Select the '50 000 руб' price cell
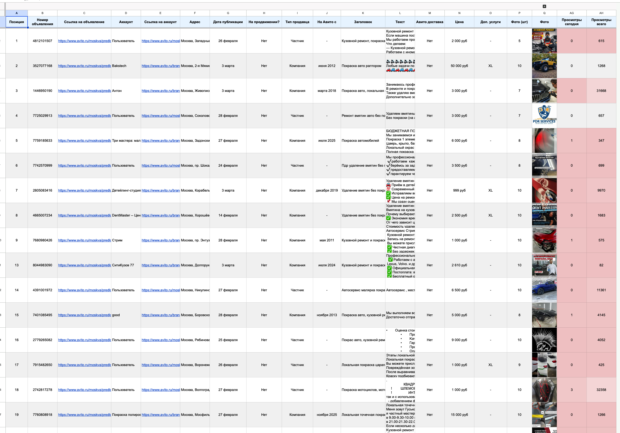 coord(459,66)
